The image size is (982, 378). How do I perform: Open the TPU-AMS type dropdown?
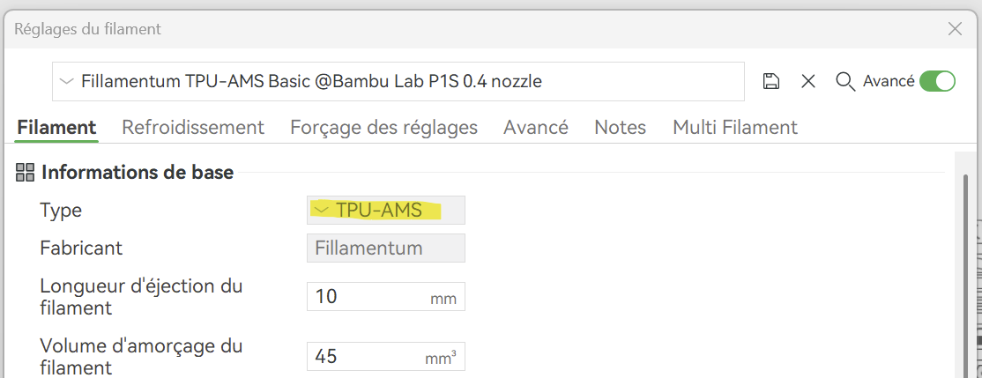[386, 211]
